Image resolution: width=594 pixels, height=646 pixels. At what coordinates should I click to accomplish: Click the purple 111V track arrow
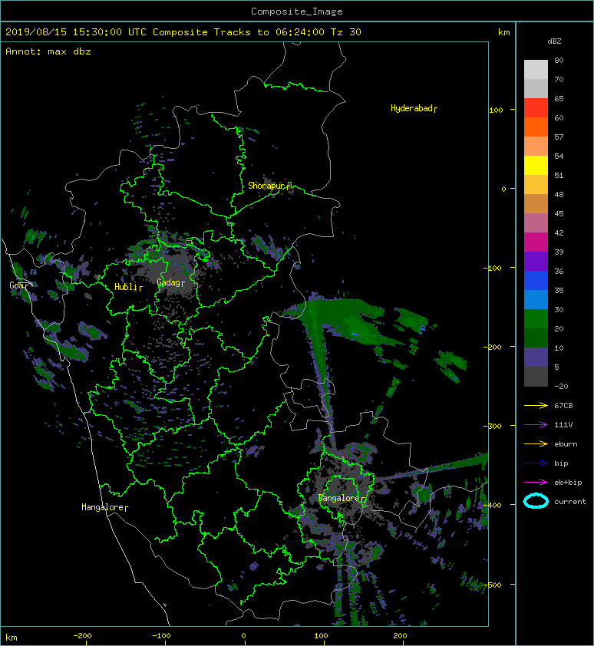tap(536, 425)
